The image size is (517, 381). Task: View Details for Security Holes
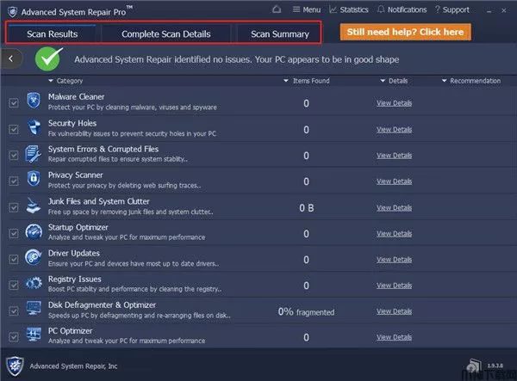click(395, 130)
